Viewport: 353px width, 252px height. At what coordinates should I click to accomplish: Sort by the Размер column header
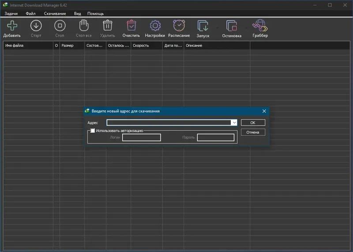(72, 46)
